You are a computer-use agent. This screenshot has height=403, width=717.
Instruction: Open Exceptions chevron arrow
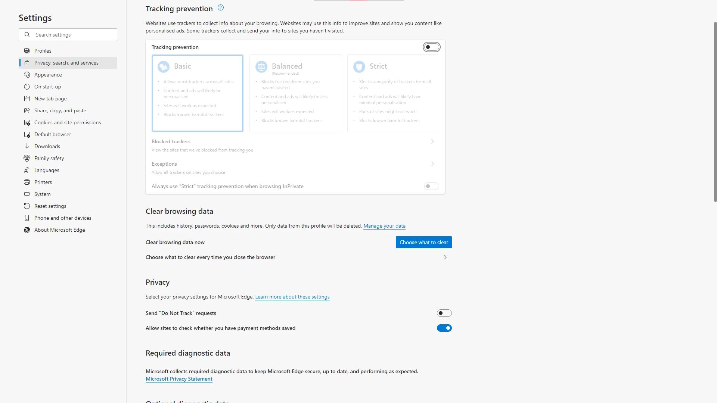[432, 164]
